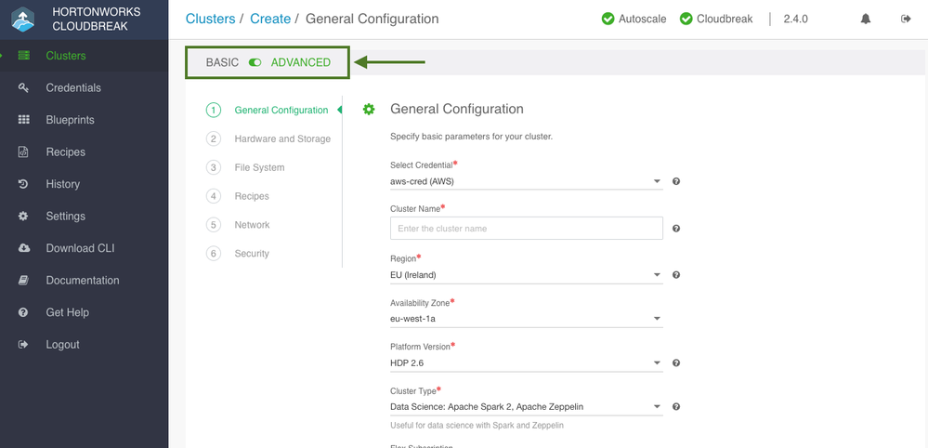Toggle the Basic/Advanced switch
Viewport: 928px width, 448px height.
coord(255,62)
